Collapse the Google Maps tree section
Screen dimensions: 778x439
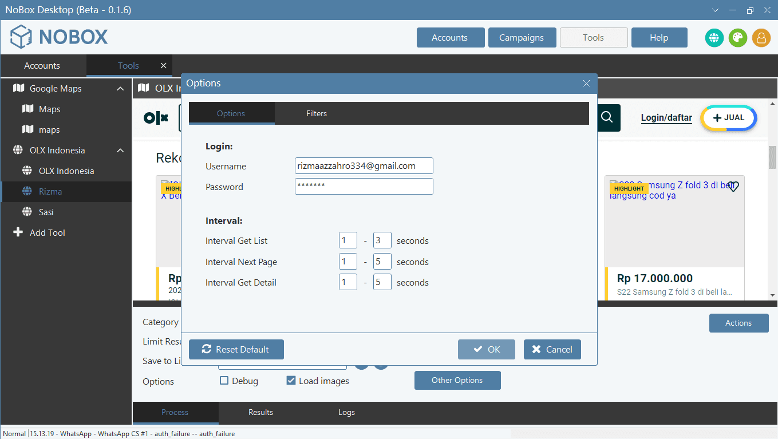120,88
